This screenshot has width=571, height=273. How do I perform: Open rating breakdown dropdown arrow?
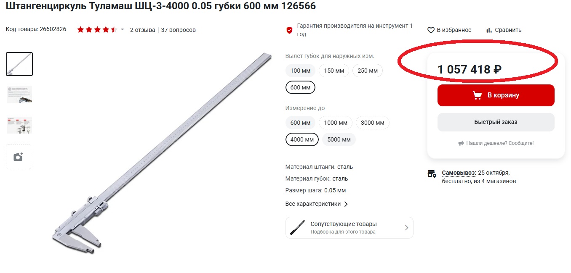(x=123, y=30)
